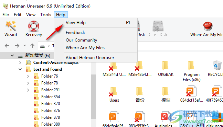Select the deleted Users folder
Screen dimensions: 223x127
(114, 94)
